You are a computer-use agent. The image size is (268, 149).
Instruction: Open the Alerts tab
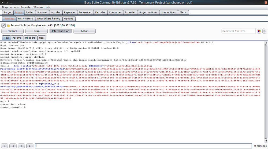click(x=183, y=13)
